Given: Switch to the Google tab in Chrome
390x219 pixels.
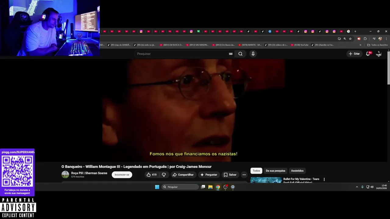Looking at the screenshot, I should pos(348,31).
